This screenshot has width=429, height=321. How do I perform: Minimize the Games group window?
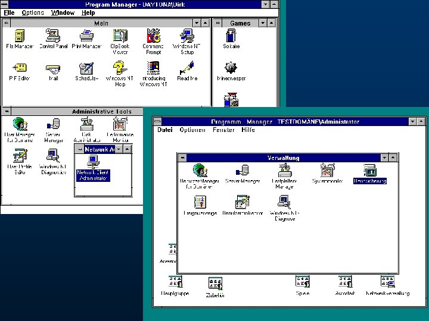[x=263, y=23]
